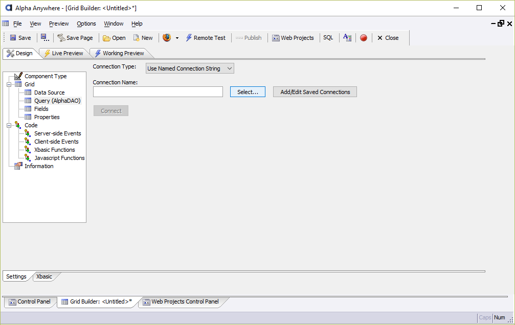The width and height of the screenshot is (515, 325).
Task: Minimize the inner document window
Action: pos(494,24)
